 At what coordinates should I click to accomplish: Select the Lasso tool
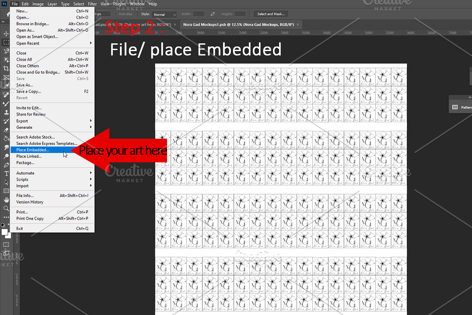(x=6, y=51)
